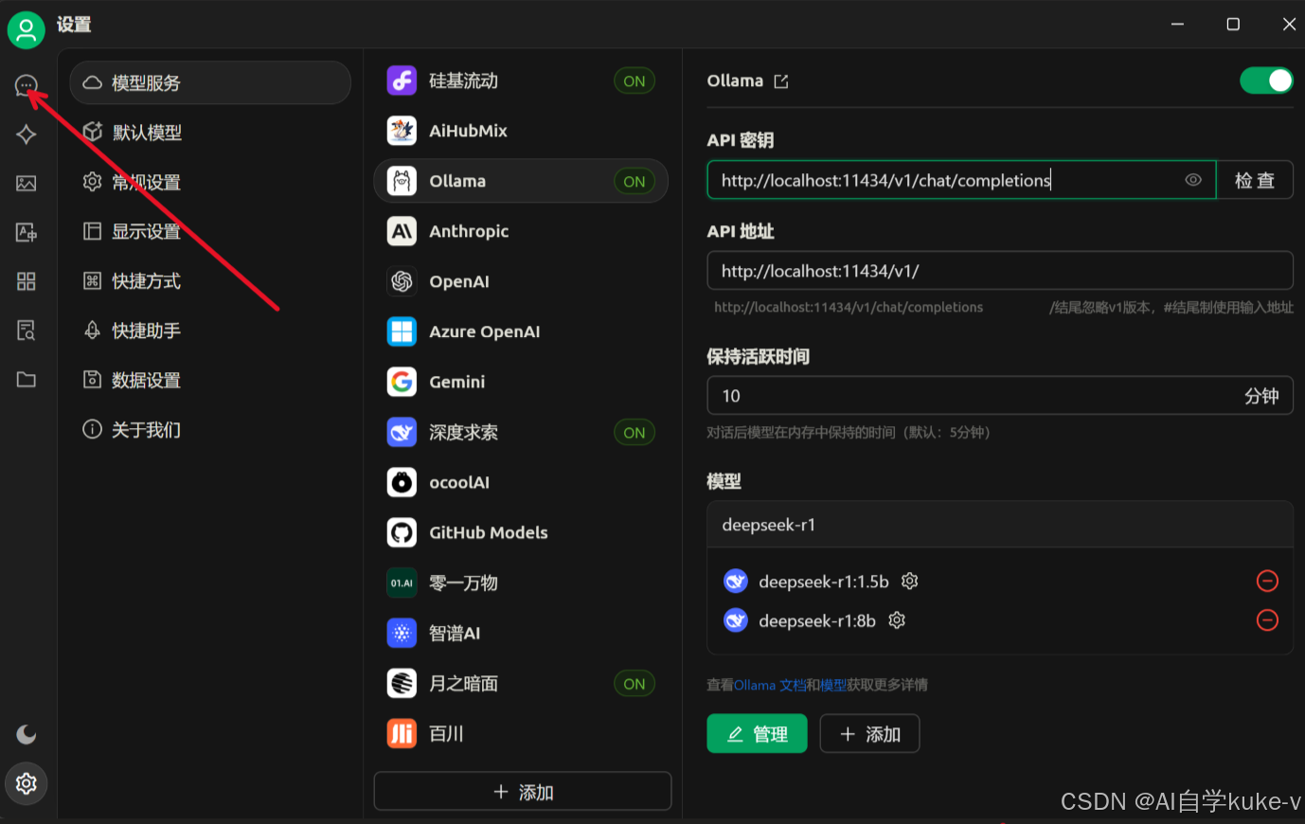Open the files folder sidebar icon
Screen dimensions: 1305x824
point(27,380)
